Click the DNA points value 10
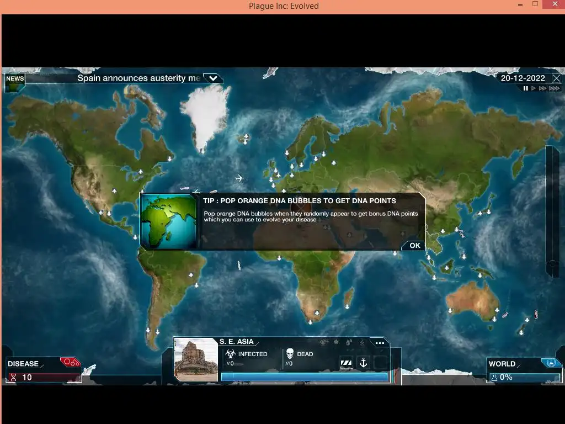 27,378
